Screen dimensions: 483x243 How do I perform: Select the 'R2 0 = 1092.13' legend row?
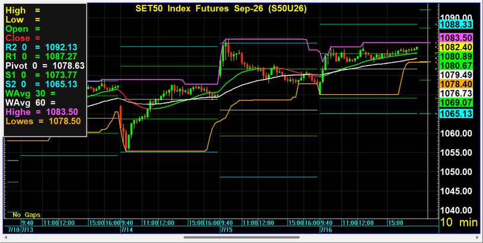pos(41,47)
